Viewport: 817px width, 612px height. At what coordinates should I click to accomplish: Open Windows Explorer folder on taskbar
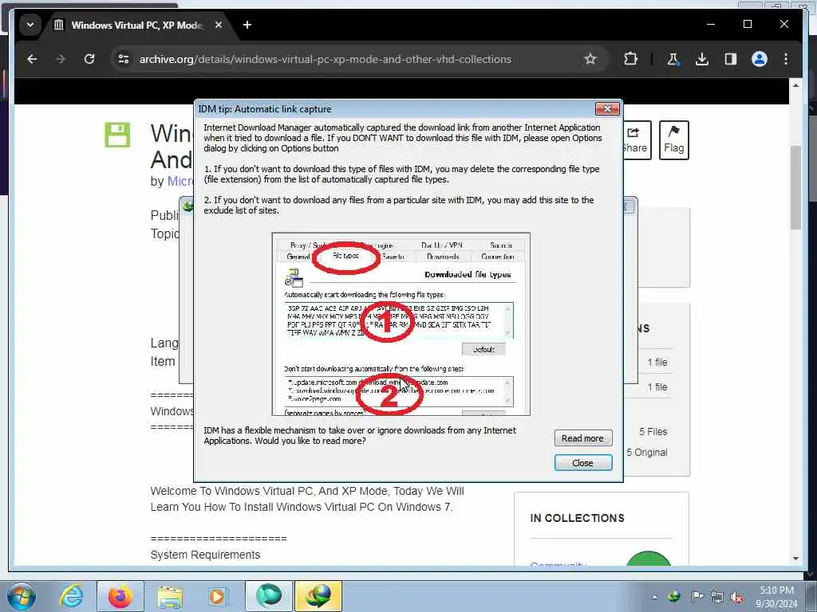[170, 596]
